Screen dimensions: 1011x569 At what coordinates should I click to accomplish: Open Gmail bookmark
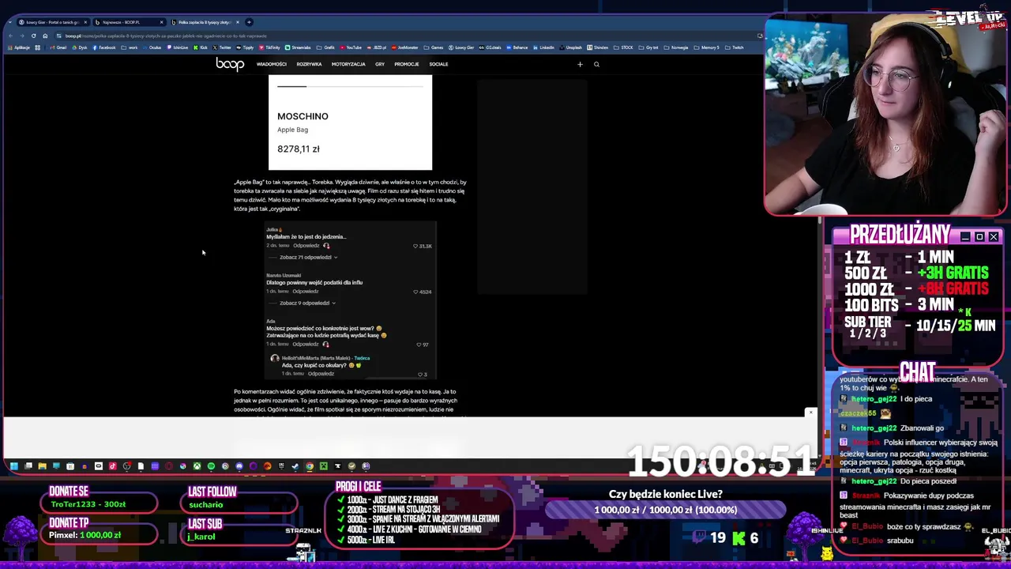click(58, 47)
